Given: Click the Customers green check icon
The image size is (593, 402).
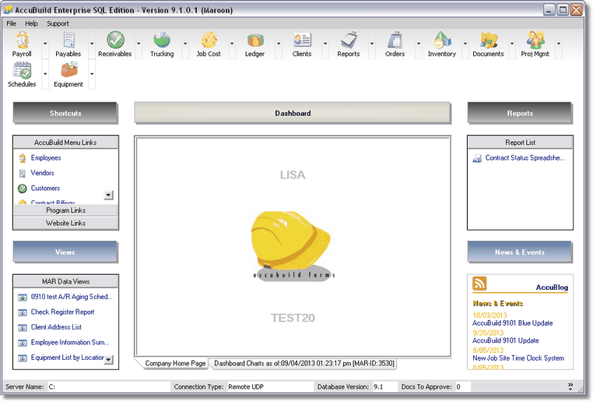Looking at the screenshot, I should tap(23, 188).
